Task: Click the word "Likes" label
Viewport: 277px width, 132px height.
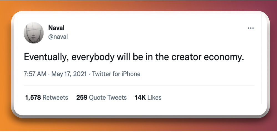Action: point(154,97)
